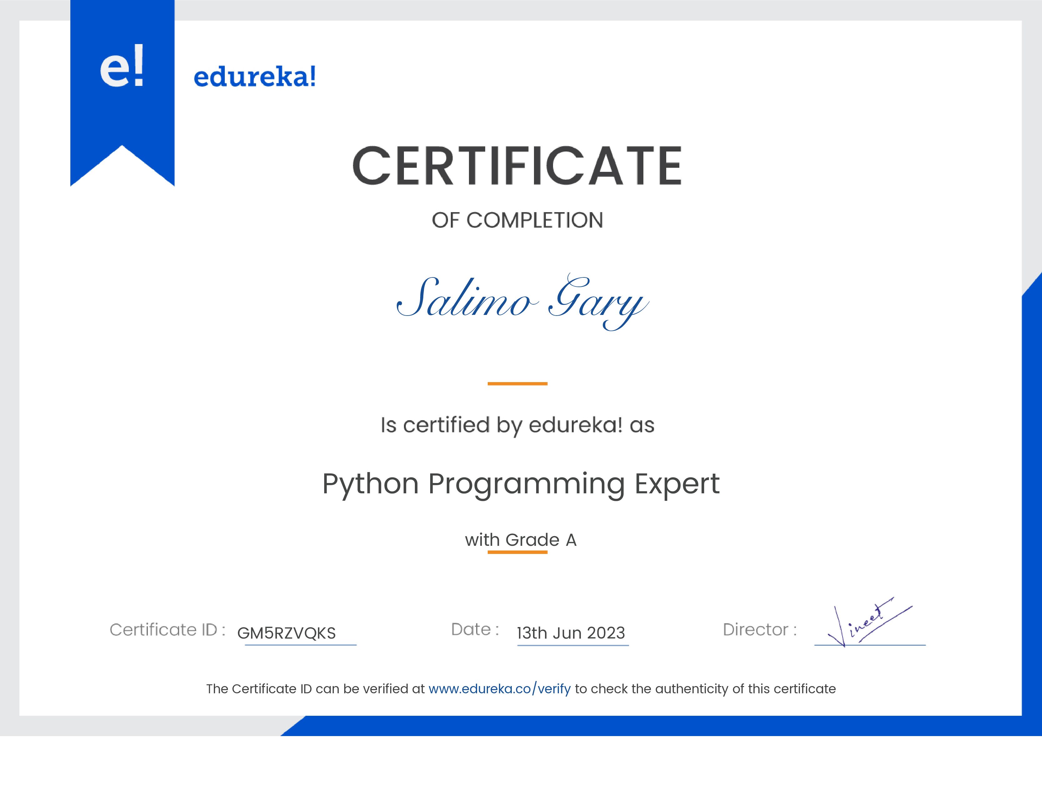The width and height of the screenshot is (1042, 807).
Task: Click the blue ribbon e! badge icon
Action: [x=123, y=95]
